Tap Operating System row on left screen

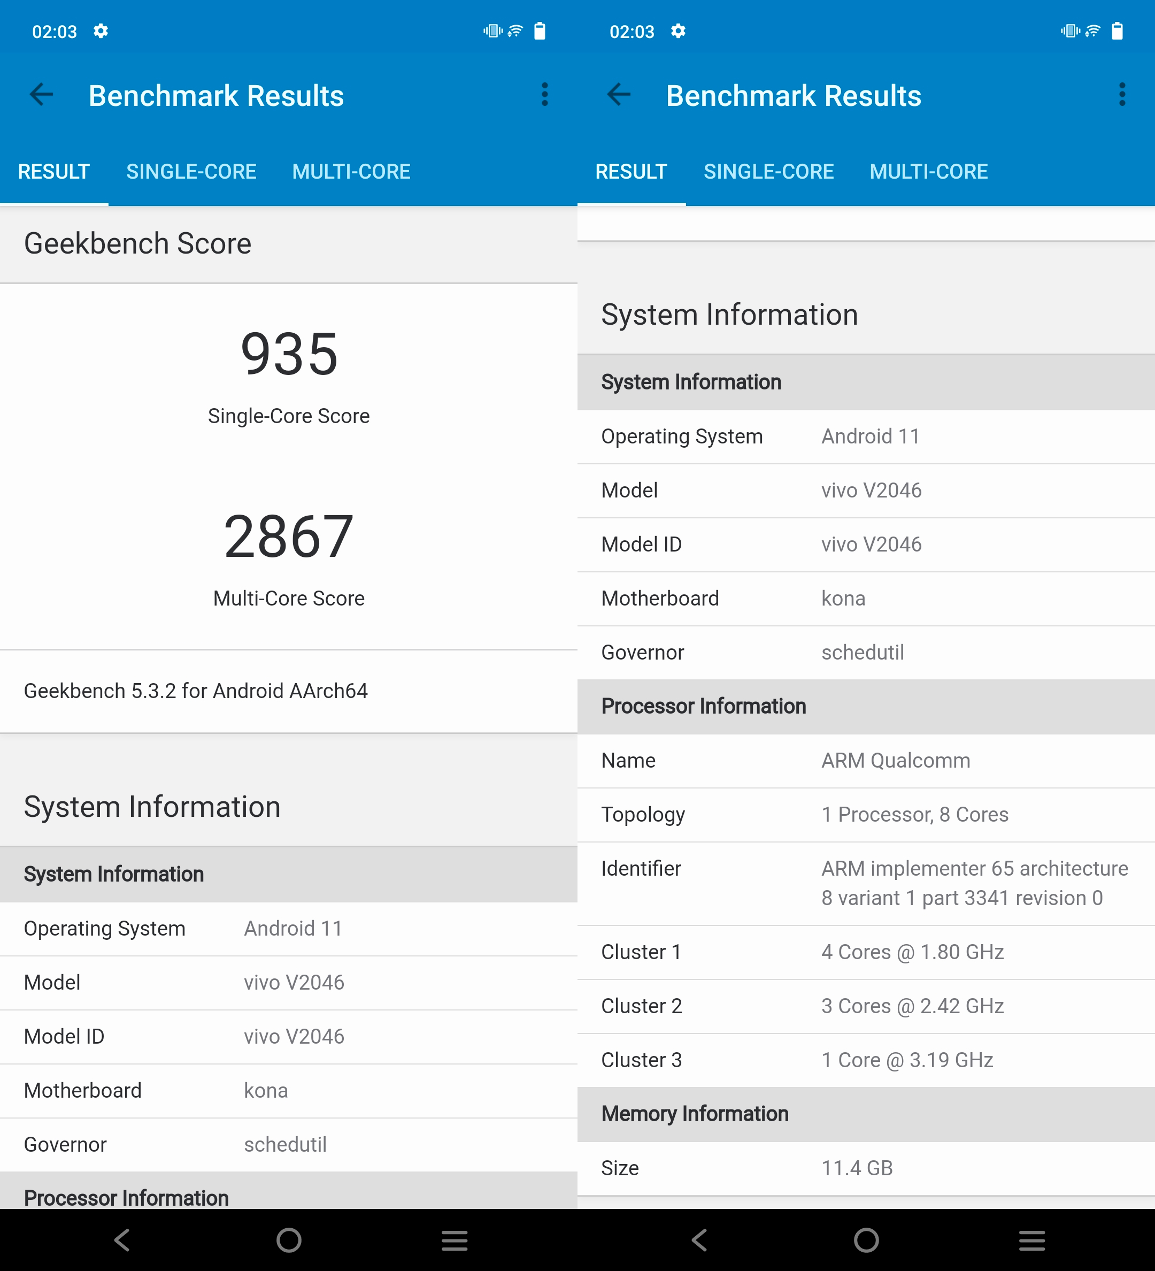(x=289, y=929)
